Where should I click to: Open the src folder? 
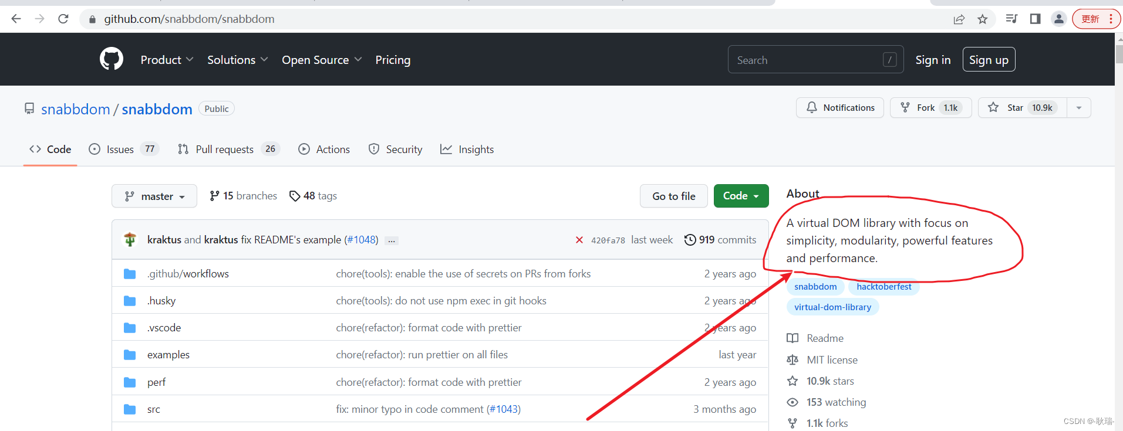[153, 409]
